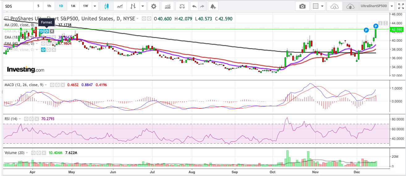Viewport: 406px width, 176px height.
Task: Select the 1M timeframe
Action: 73,6
